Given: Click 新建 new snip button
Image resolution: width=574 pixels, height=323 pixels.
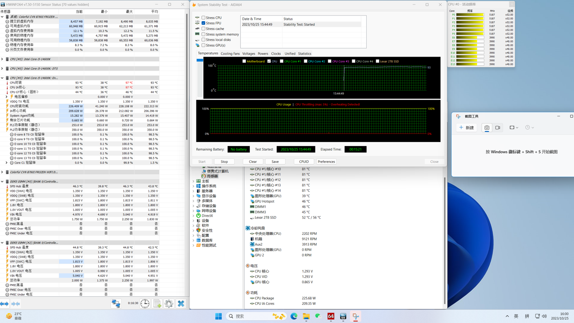Looking at the screenshot, I should (x=466, y=128).
